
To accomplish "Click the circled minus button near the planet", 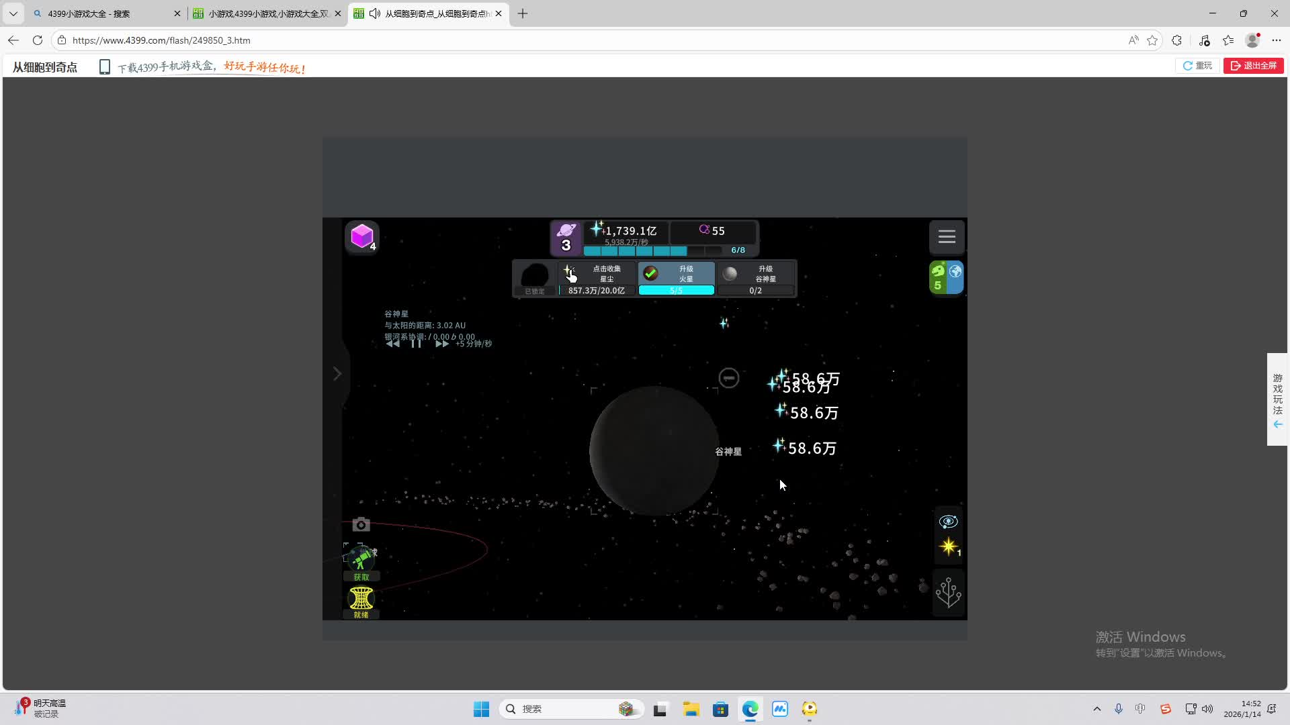I will (x=728, y=378).
